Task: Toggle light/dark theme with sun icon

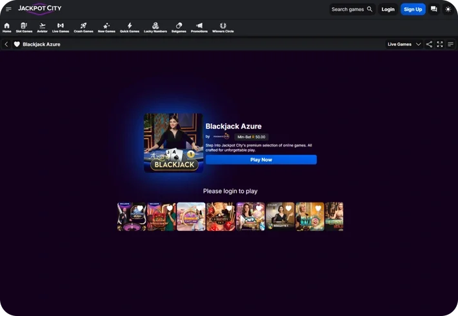Action: pyautogui.click(x=448, y=9)
